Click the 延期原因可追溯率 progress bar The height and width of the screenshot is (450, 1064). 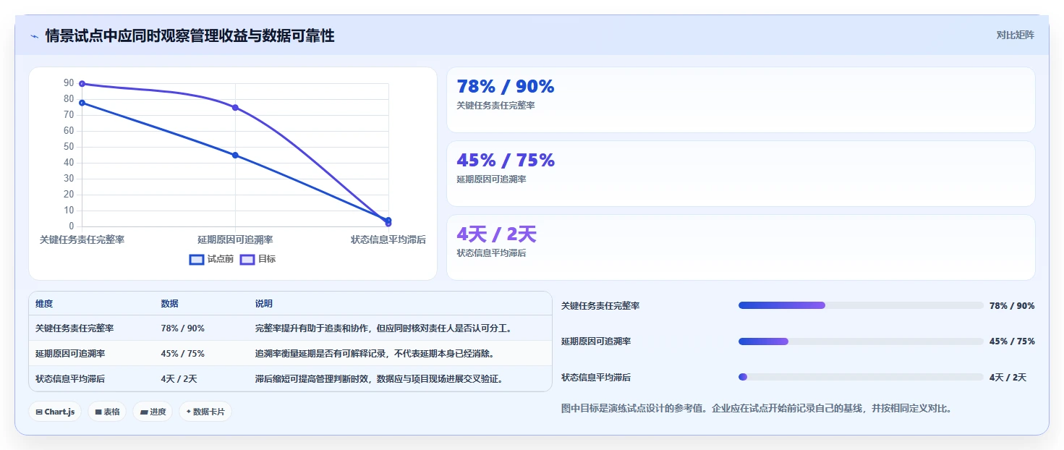861,341
